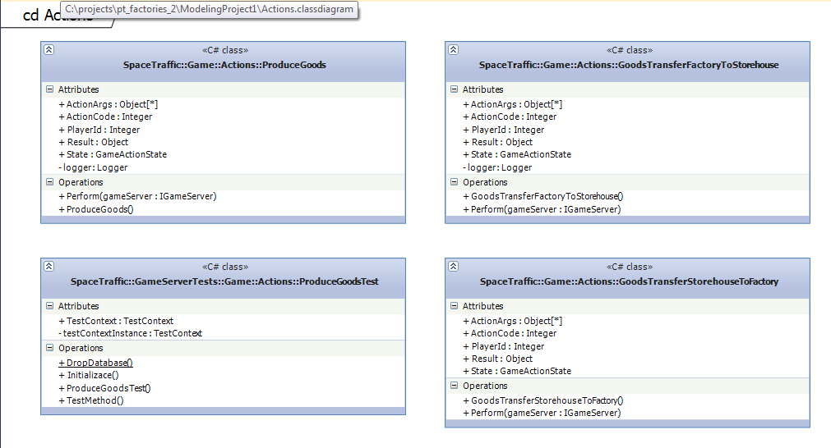Select ActionCode attribute in ProduceGoods class
The height and width of the screenshot is (448, 831).
(105, 117)
